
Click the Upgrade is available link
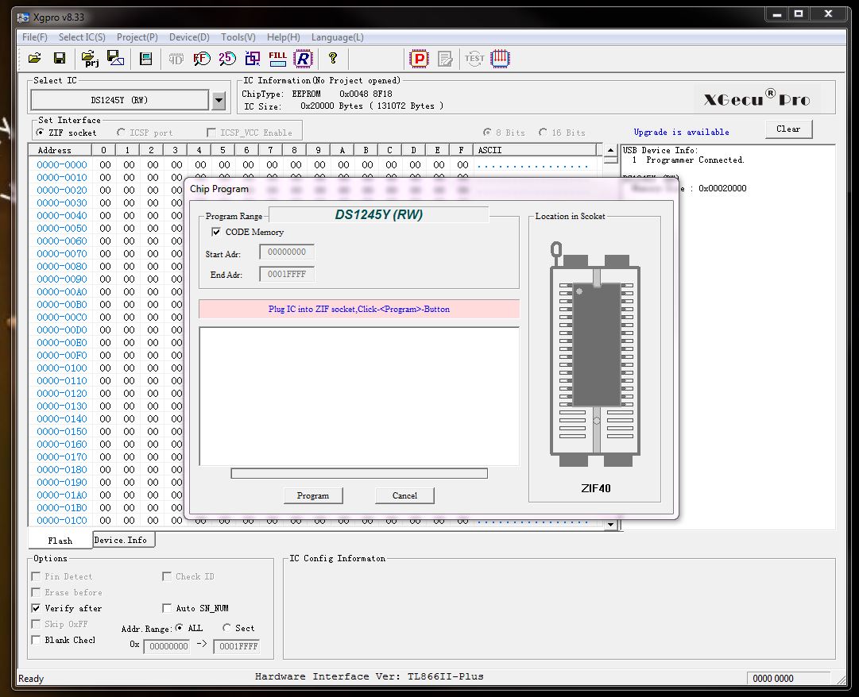681,132
